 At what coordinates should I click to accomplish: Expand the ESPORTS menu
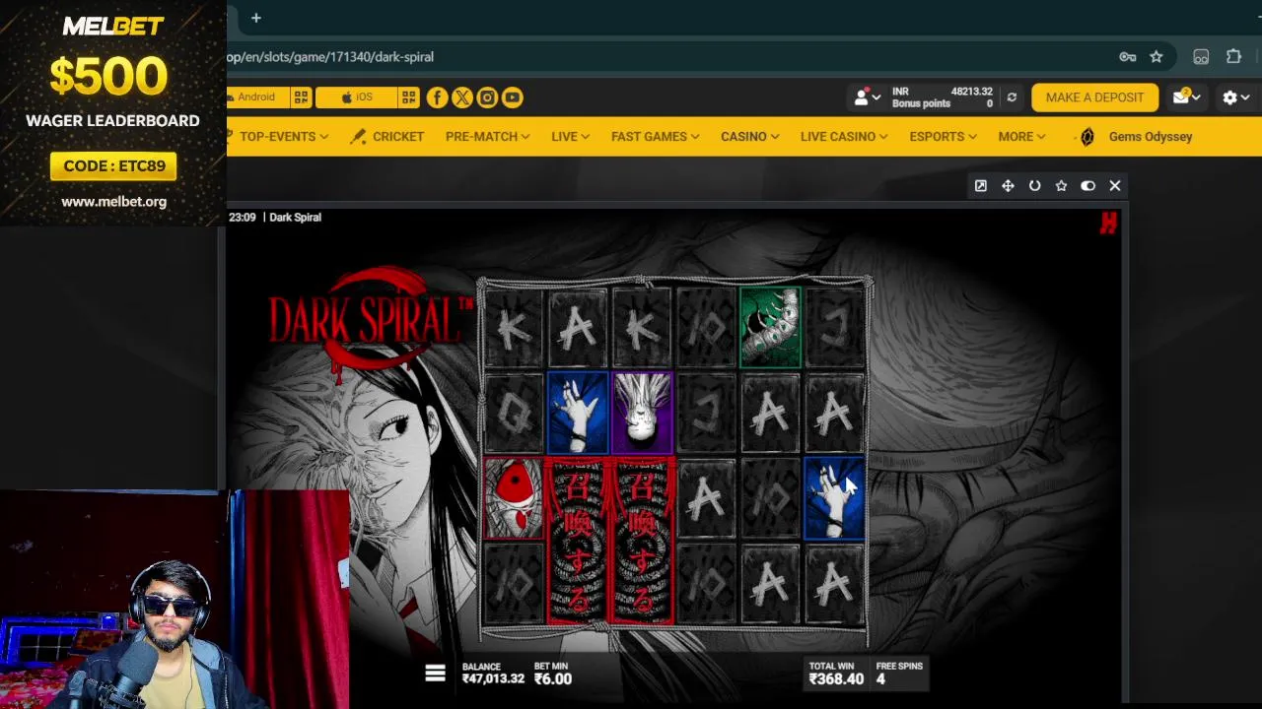(x=943, y=137)
